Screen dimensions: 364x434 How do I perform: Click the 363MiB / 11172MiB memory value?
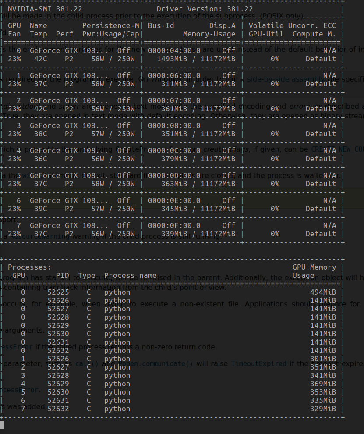tap(198, 184)
